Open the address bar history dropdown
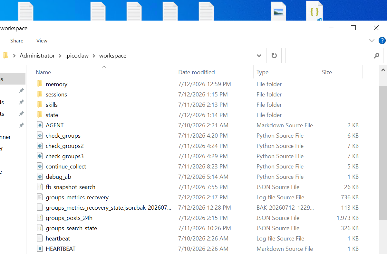 click(259, 56)
